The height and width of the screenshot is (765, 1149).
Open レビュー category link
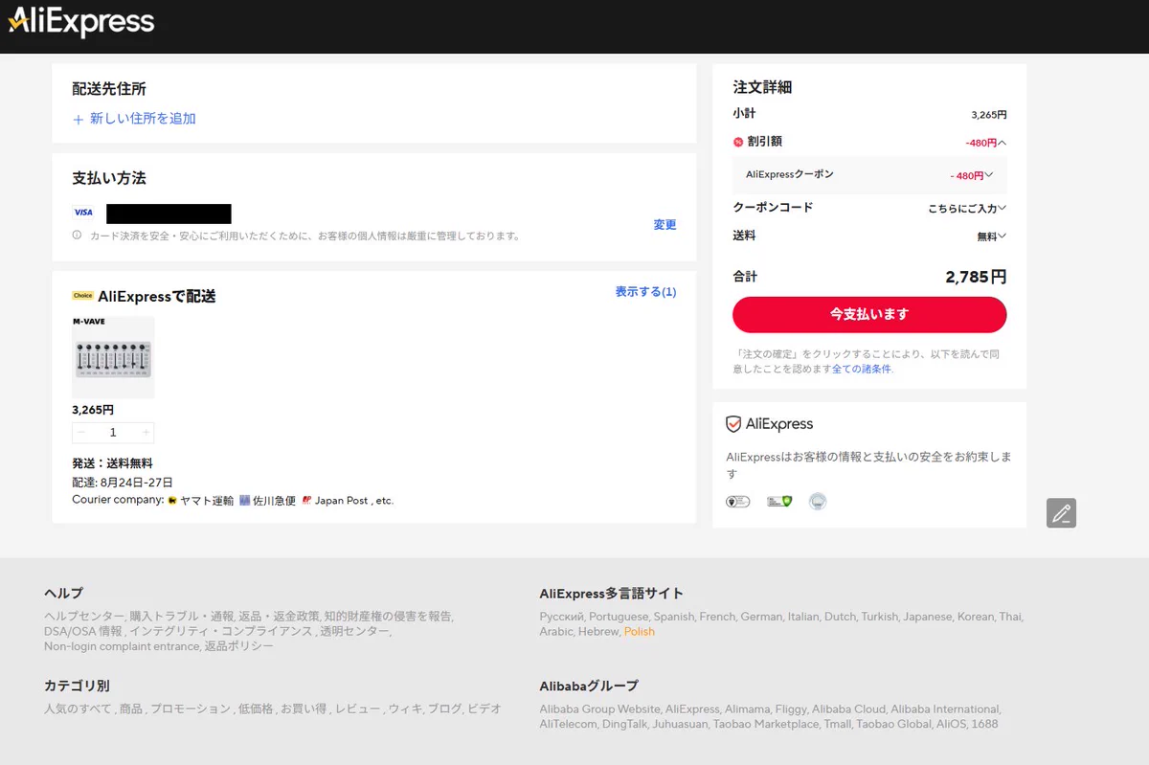tap(357, 709)
